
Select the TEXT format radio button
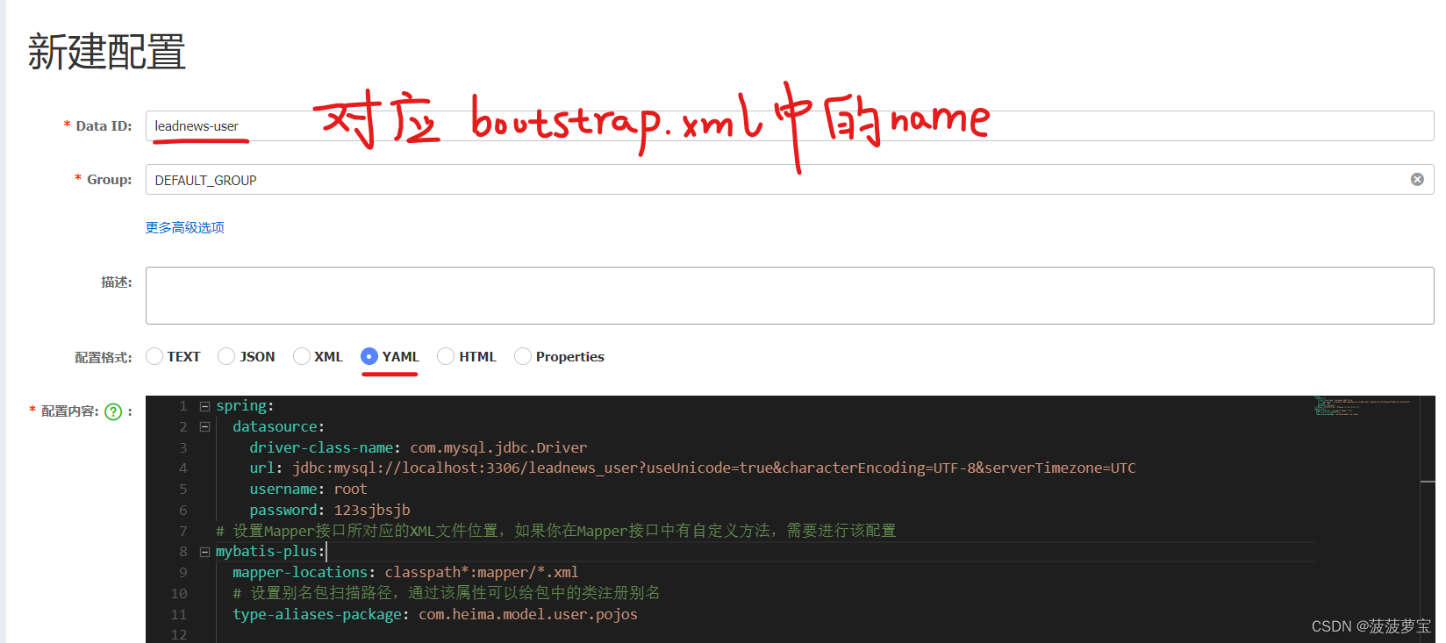tap(154, 356)
